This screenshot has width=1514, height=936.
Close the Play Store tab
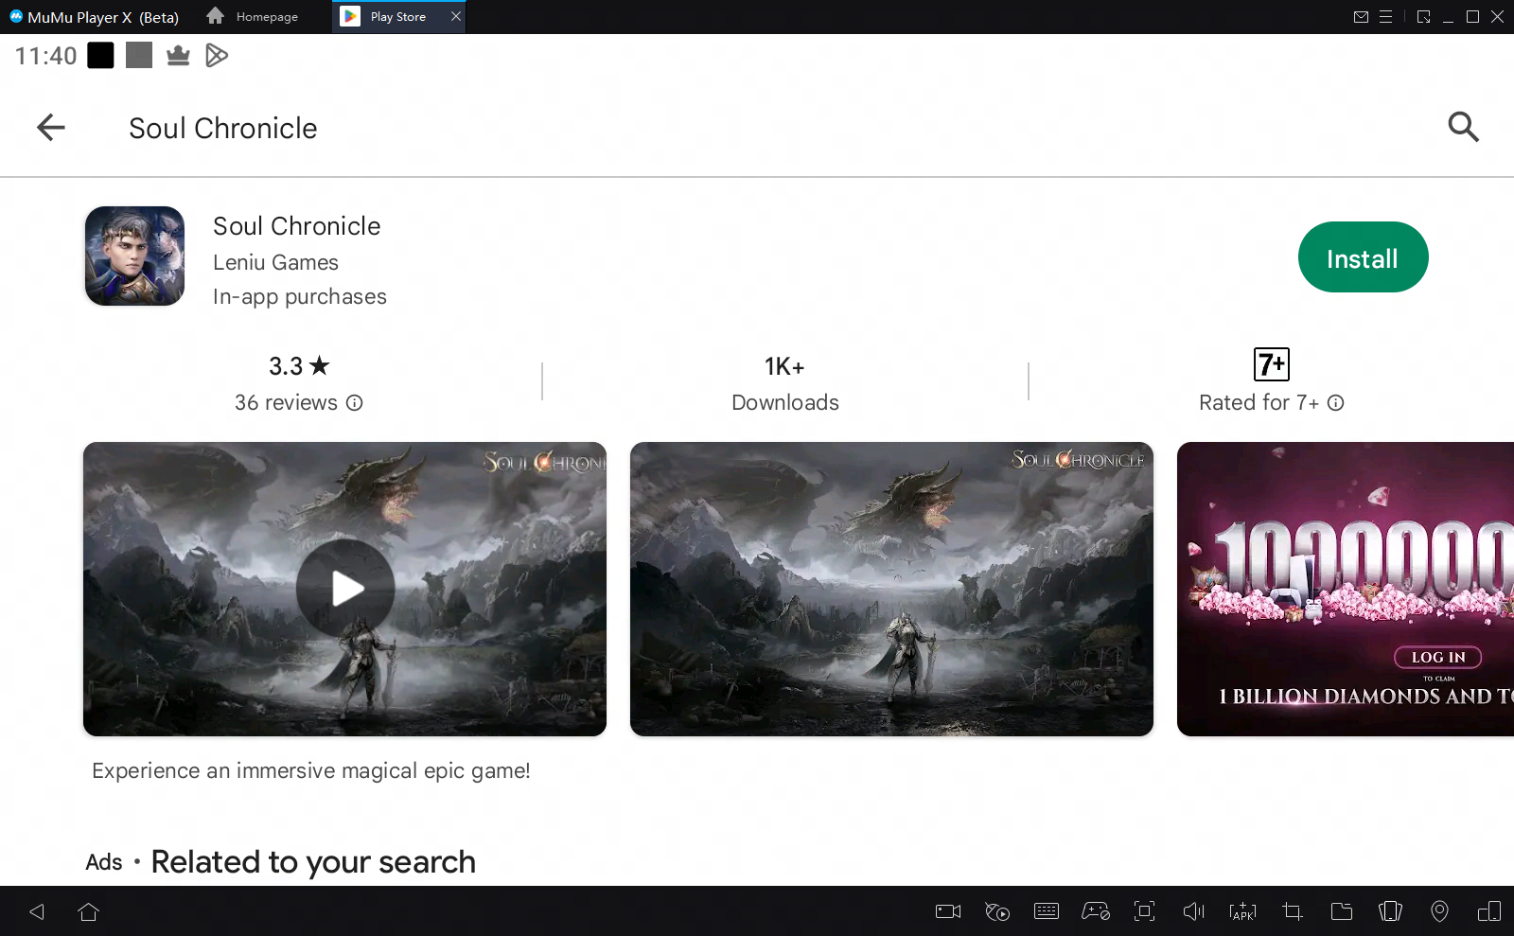coord(456,17)
